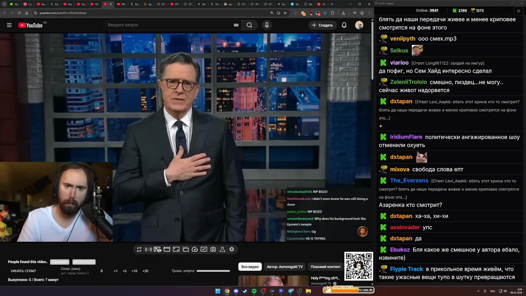Open YouTube notifications bell
The width and height of the screenshot is (526, 296).
[344, 25]
